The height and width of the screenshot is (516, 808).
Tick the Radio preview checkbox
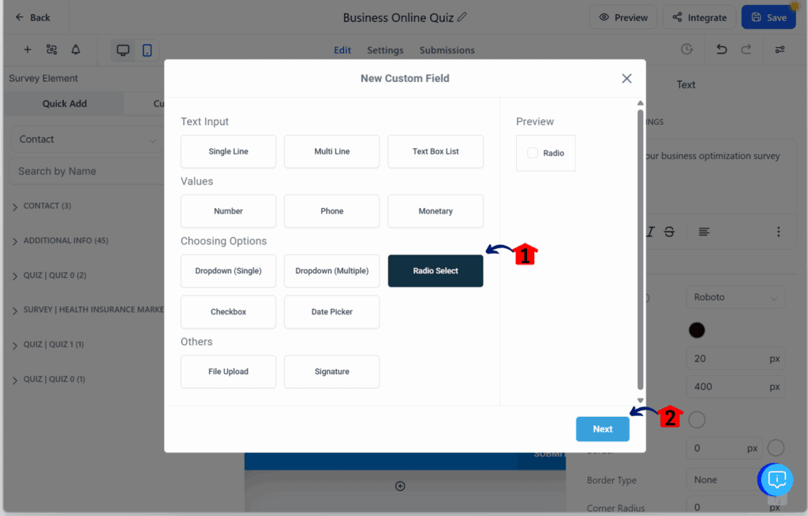pyautogui.click(x=533, y=153)
